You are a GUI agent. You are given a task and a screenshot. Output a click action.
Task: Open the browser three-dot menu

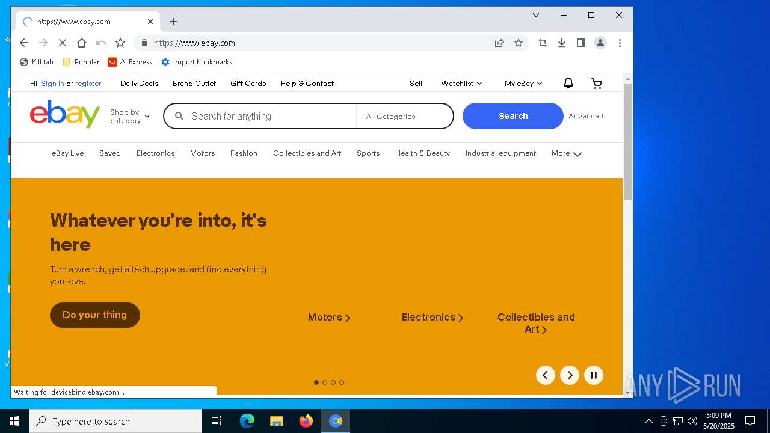point(620,43)
